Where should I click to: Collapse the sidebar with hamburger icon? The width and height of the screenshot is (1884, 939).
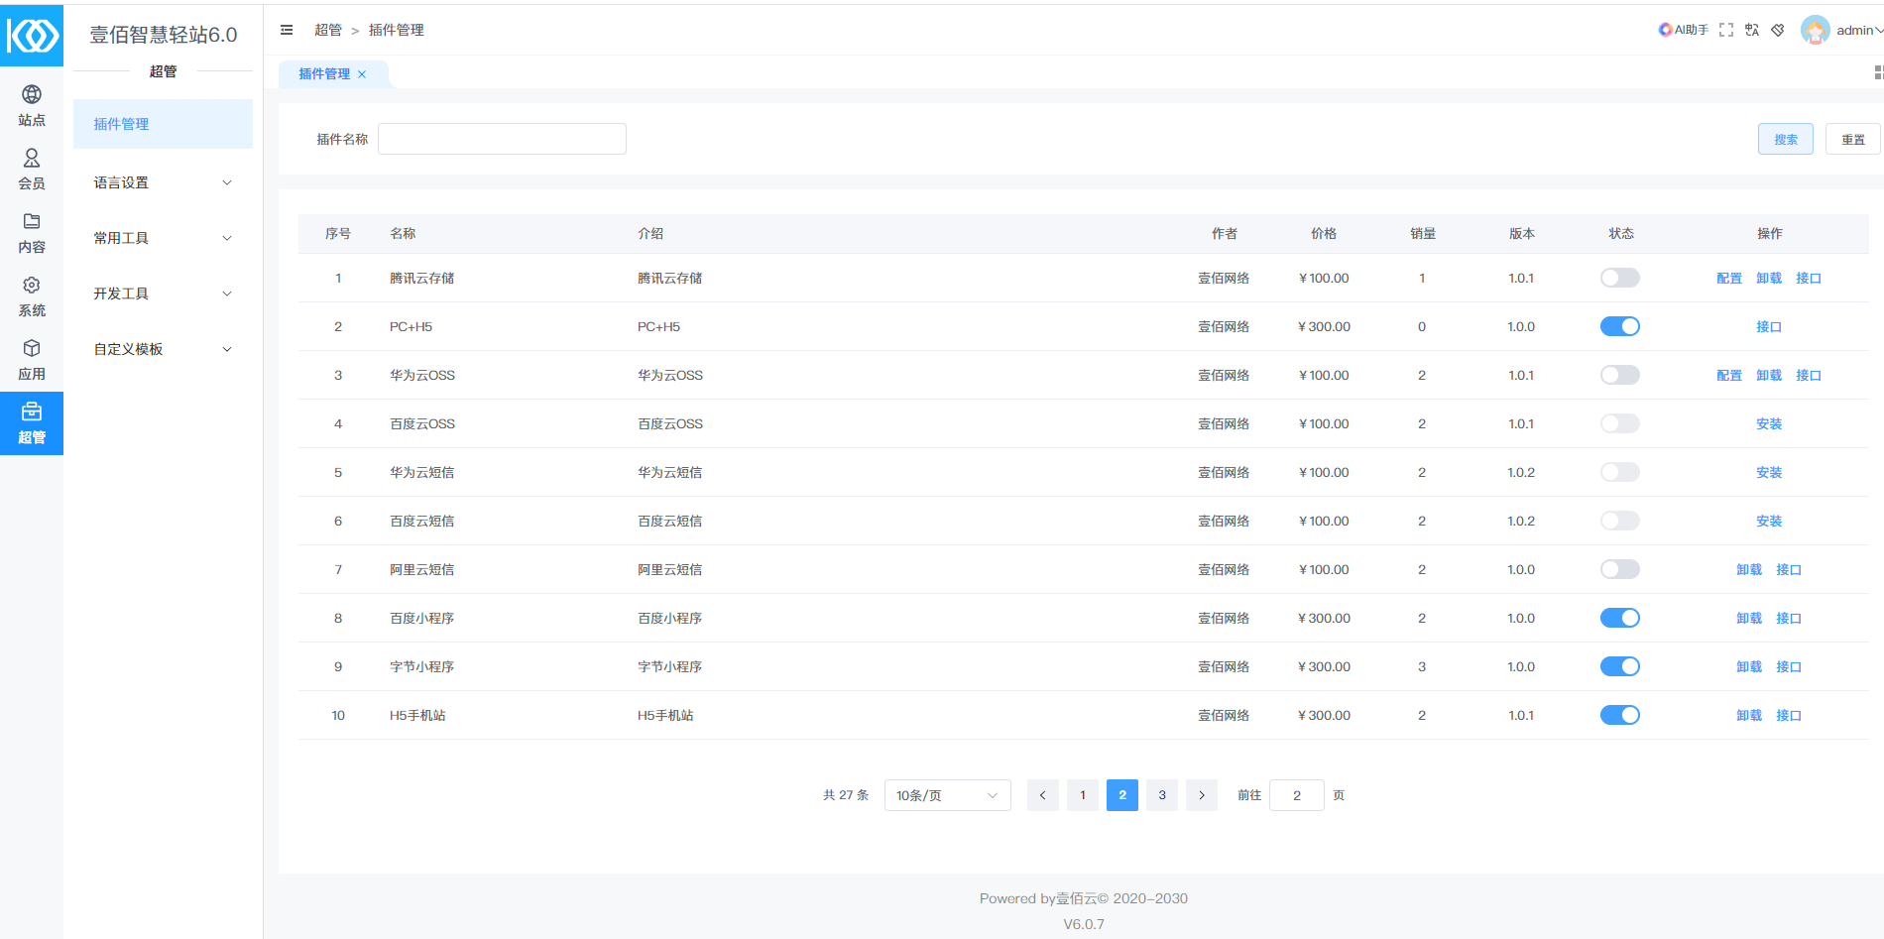[x=287, y=30]
